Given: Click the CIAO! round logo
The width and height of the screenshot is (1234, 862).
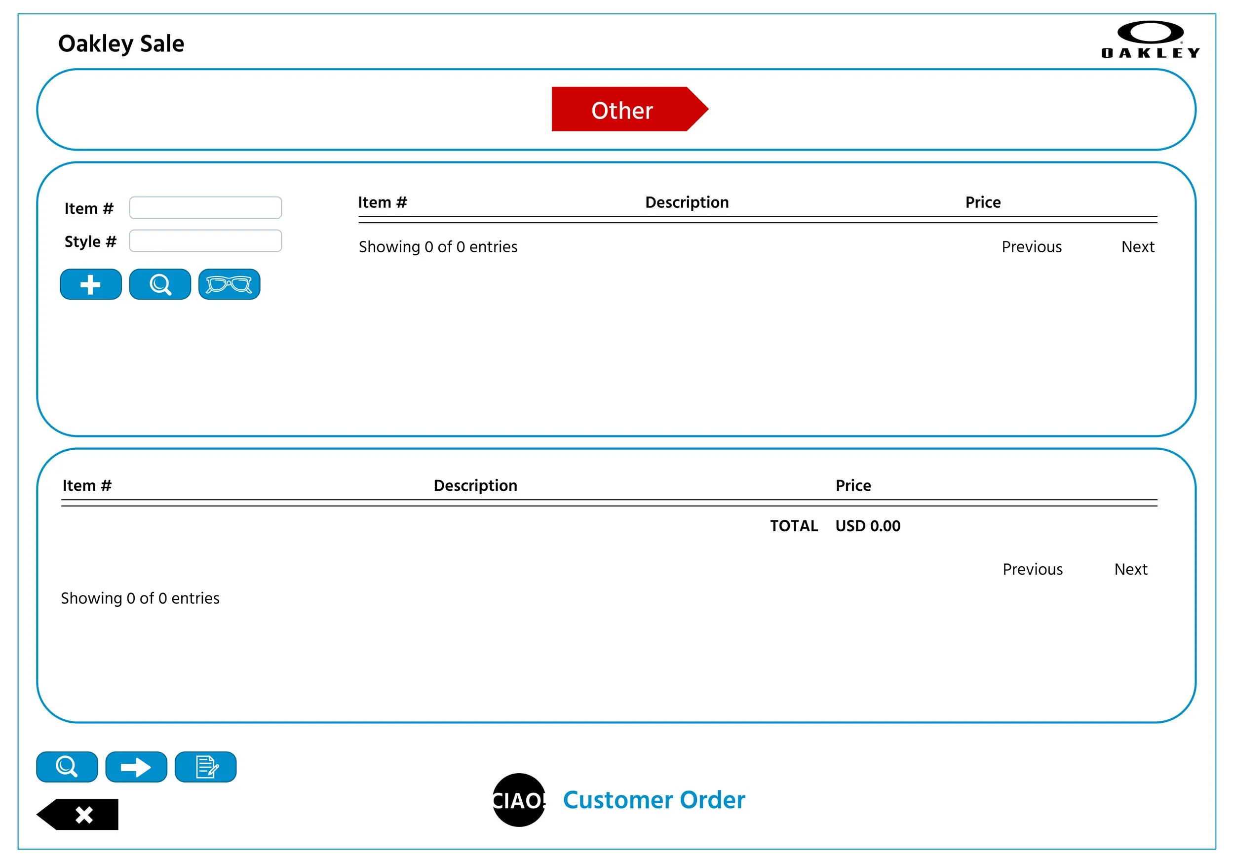Looking at the screenshot, I should 519,800.
